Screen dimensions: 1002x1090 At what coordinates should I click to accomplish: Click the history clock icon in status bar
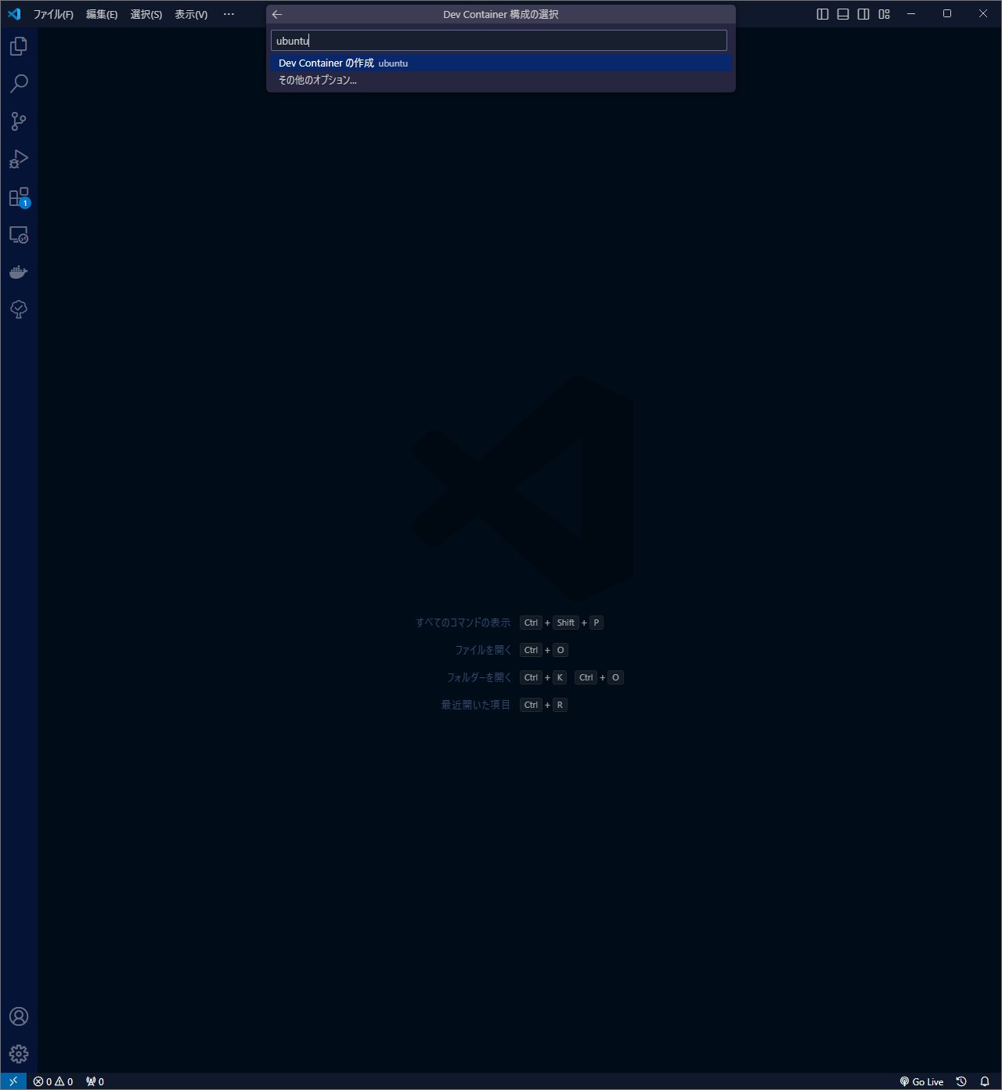coord(961,1081)
